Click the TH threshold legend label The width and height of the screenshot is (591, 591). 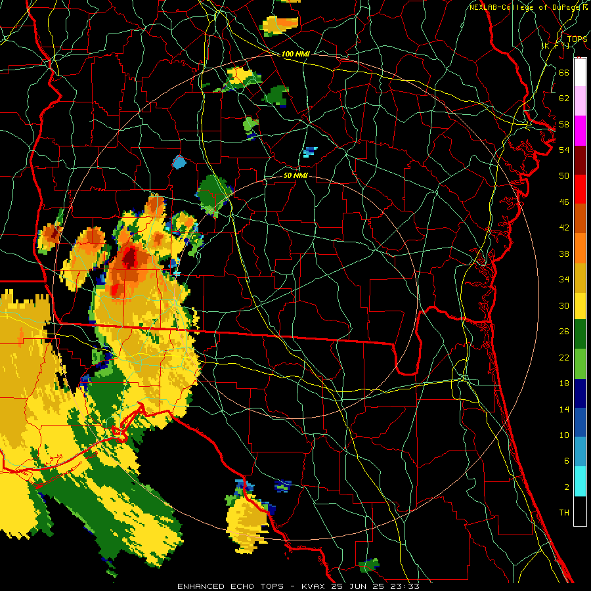pos(564,513)
